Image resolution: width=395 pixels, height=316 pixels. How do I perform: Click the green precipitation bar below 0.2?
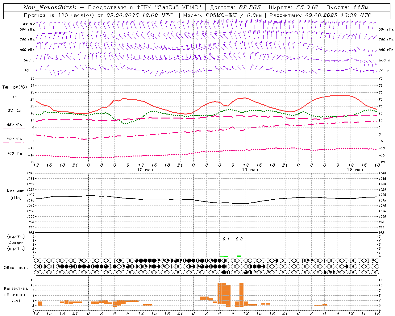239,256
